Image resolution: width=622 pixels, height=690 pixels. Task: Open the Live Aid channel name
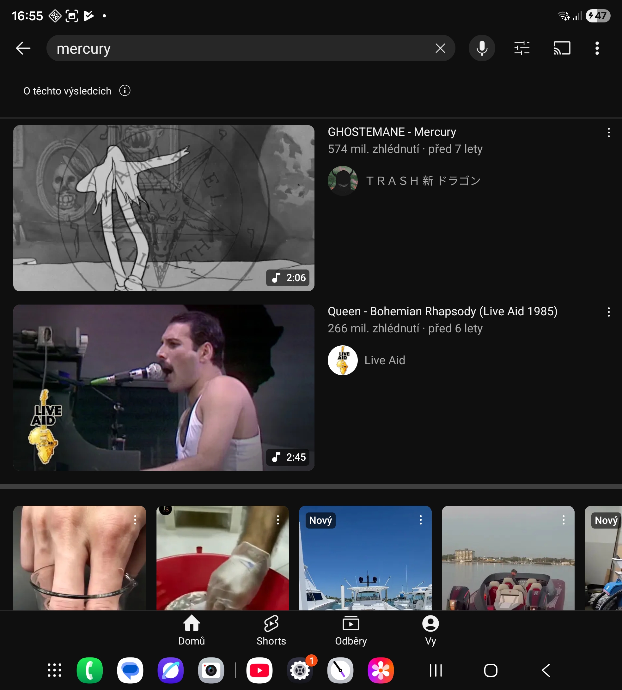coord(385,360)
